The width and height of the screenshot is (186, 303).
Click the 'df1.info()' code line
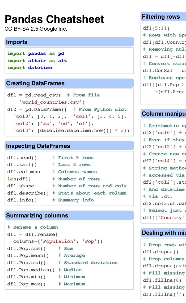[22, 200]
